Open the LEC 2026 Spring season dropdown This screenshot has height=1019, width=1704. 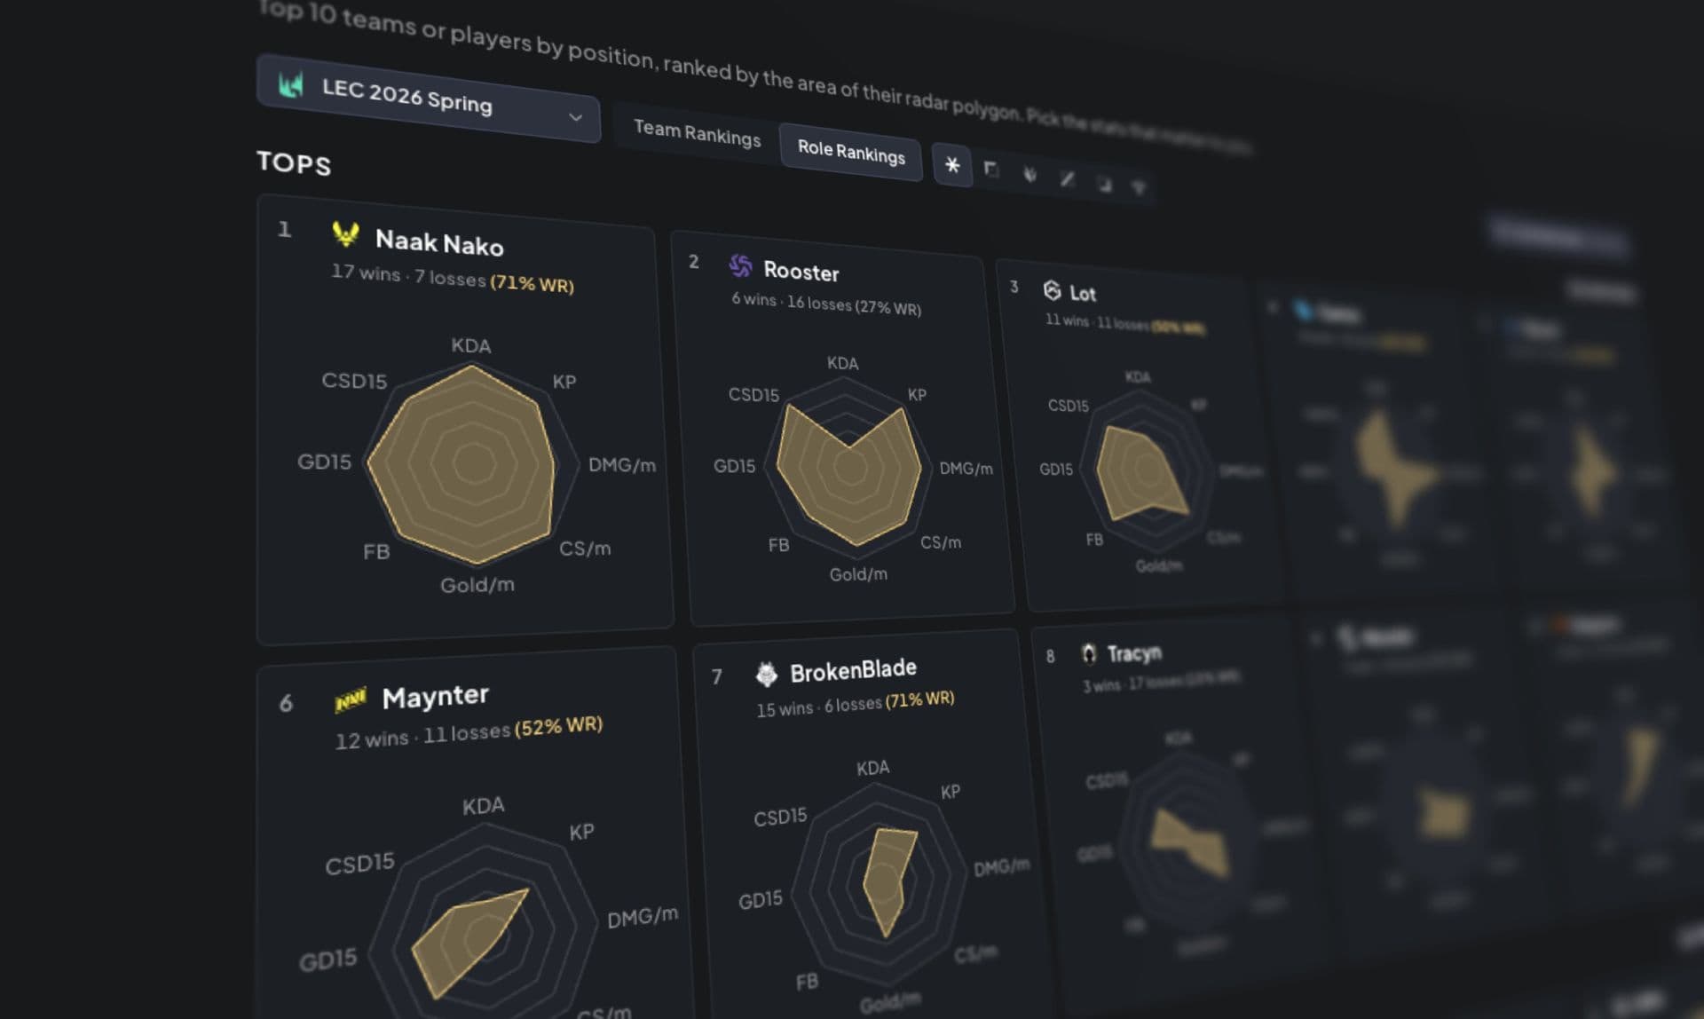429,98
